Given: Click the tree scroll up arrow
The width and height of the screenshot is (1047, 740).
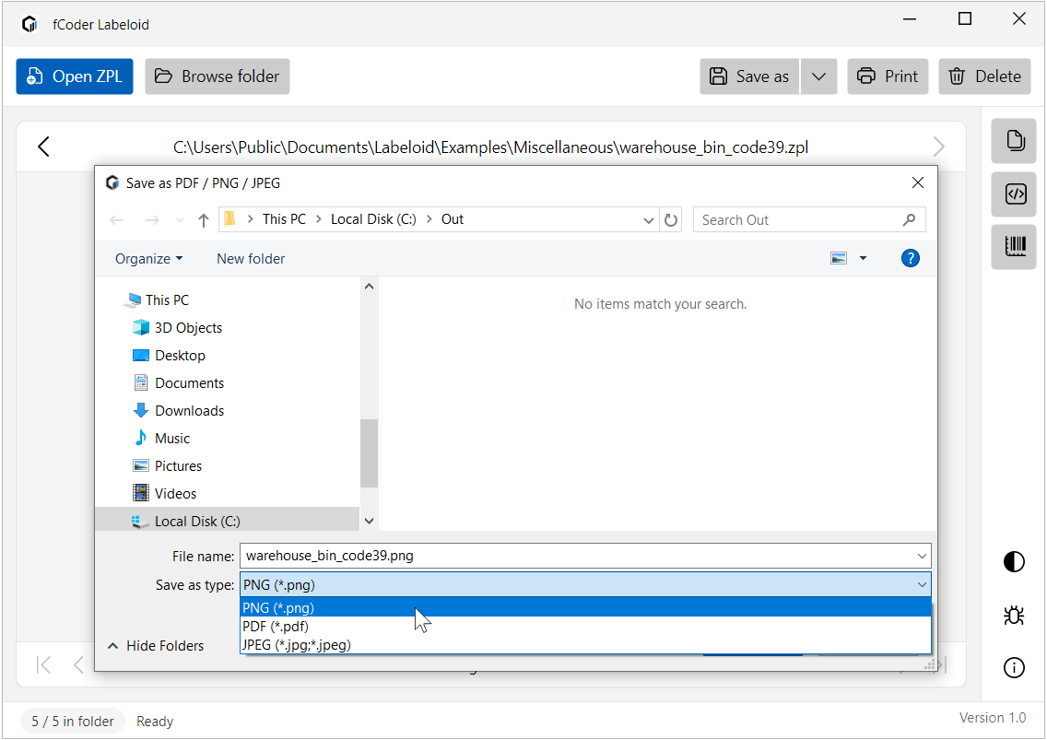Looking at the screenshot, I should click(x=369, y=287).
